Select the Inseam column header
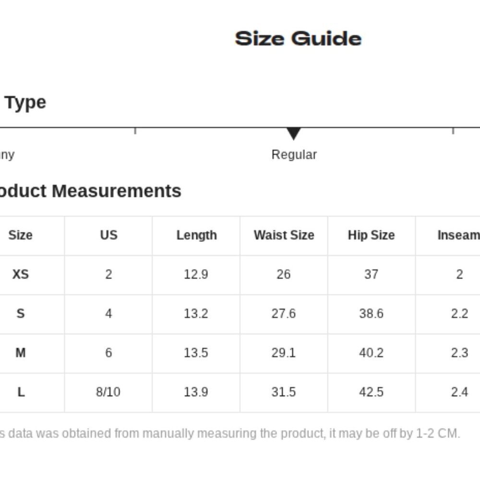The width and height of the screenshot is (480, 480). 458,235
